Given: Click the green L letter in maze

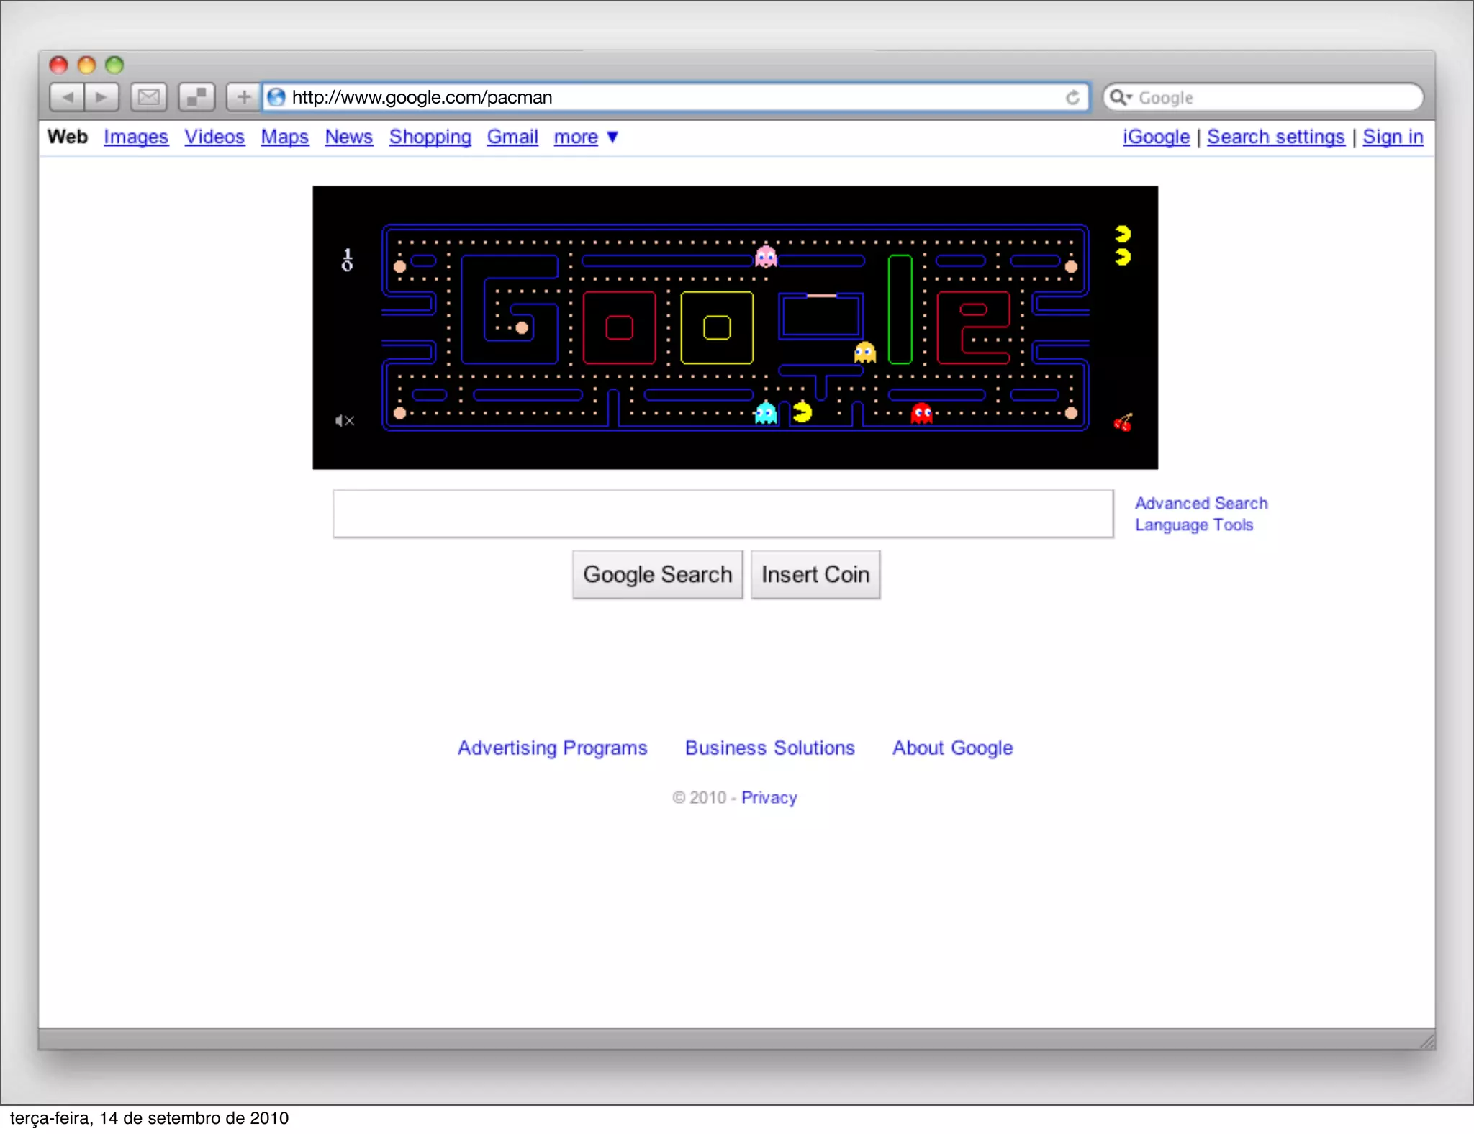Looking at the screenshot, I should [900, 309].
